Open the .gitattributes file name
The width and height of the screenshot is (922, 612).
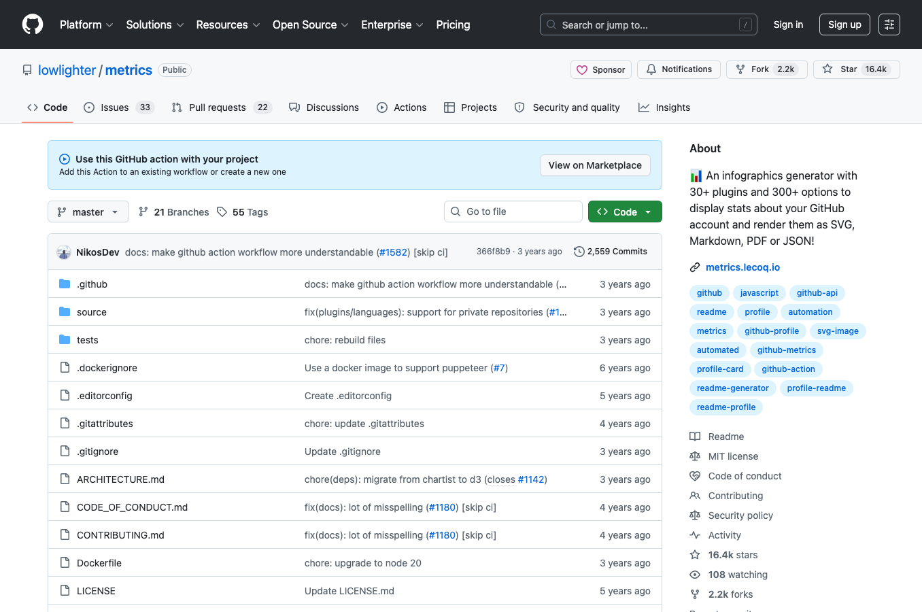point(105,424)
